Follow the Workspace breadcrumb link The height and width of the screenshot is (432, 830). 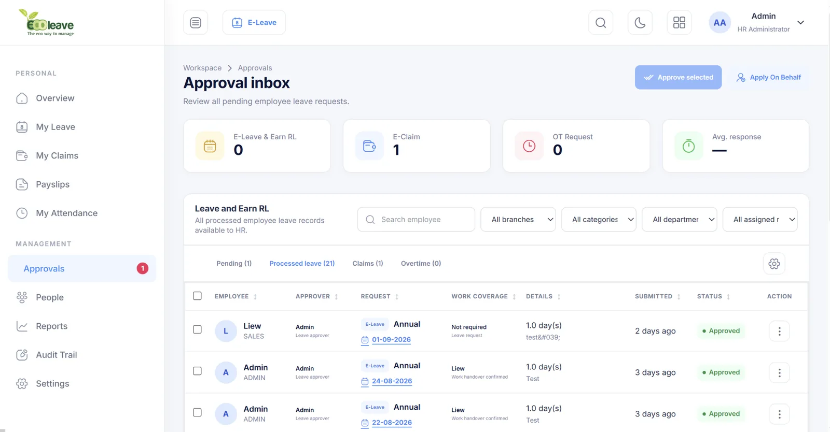202,68
